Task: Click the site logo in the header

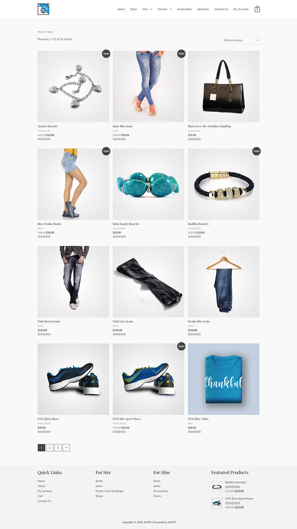Action: coord(43,9)
